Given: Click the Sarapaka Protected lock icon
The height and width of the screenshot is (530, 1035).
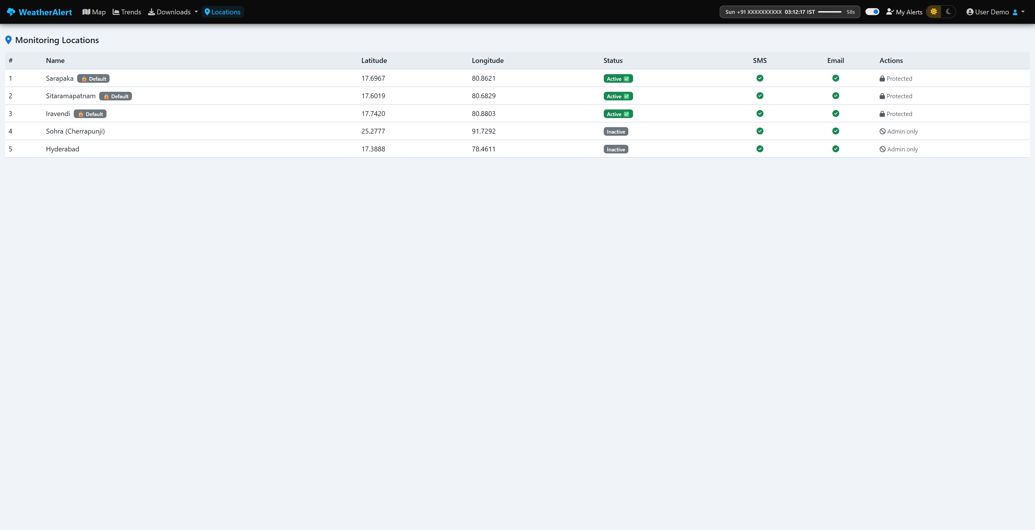Looking at the screenshot, I should pos(882,79).
